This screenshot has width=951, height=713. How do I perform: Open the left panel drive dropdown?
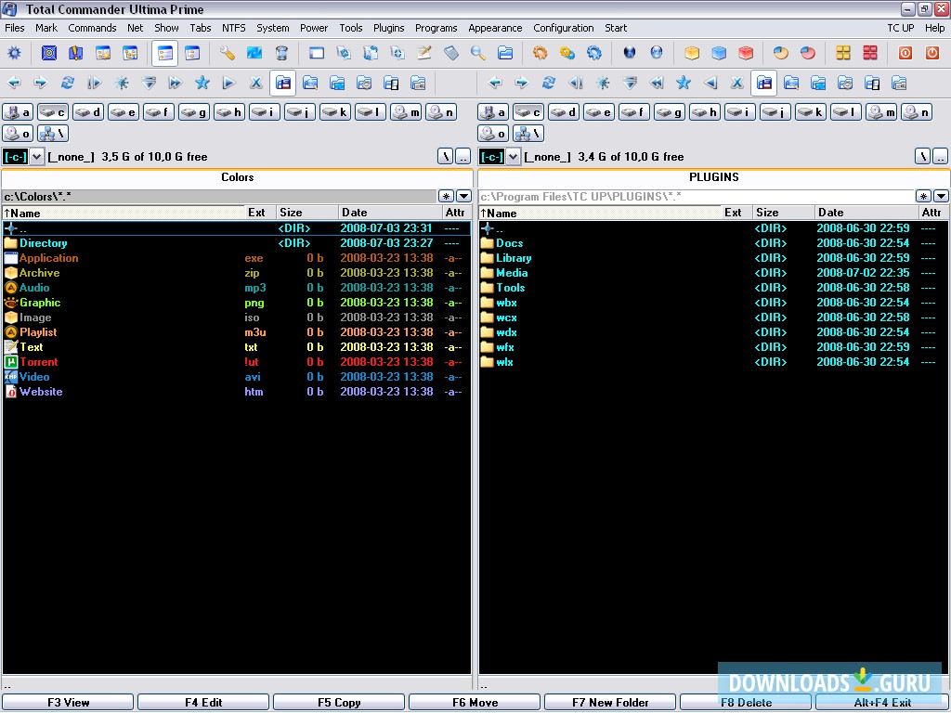37,157
